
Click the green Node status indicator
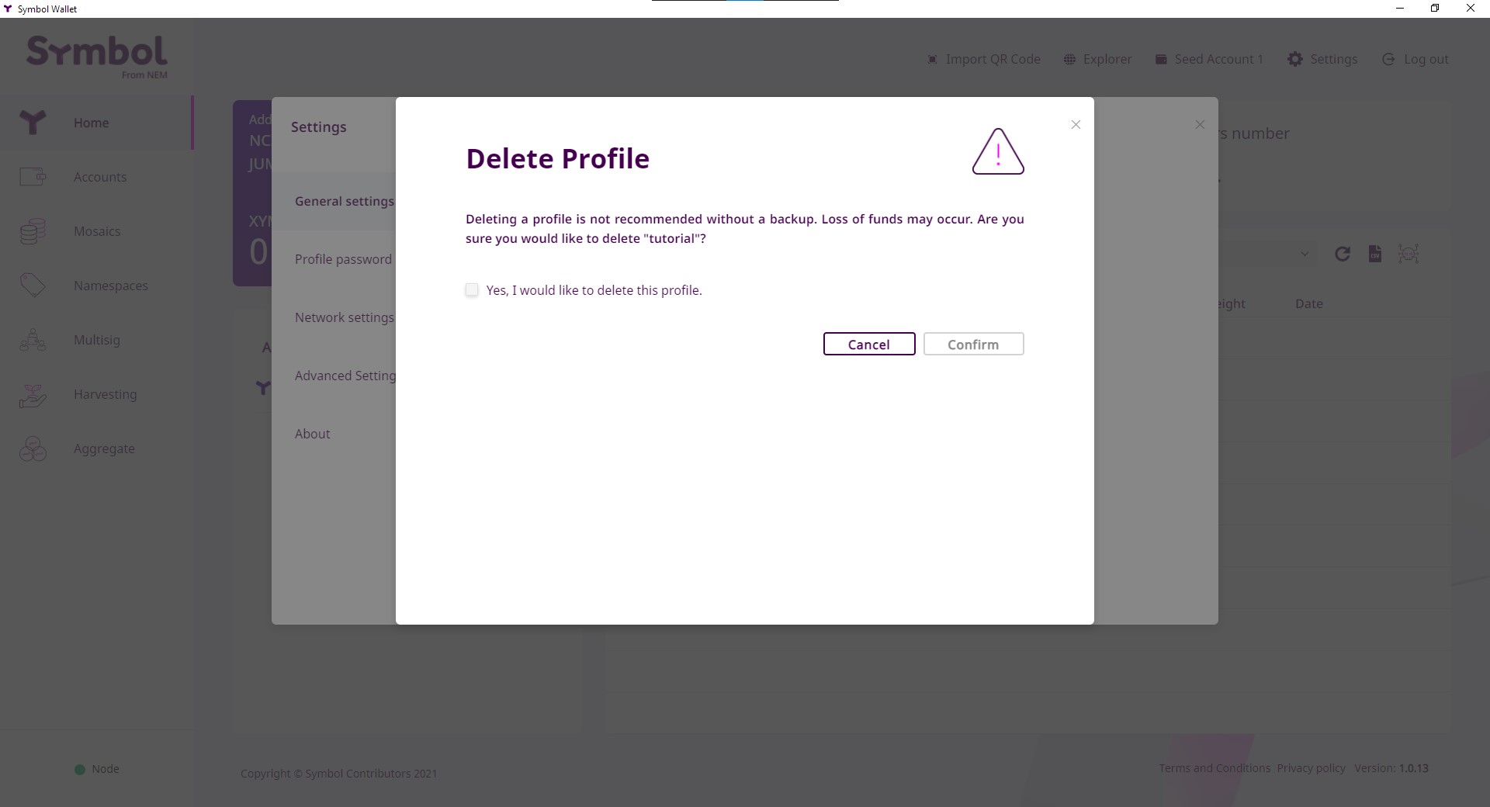coord(79,770)
